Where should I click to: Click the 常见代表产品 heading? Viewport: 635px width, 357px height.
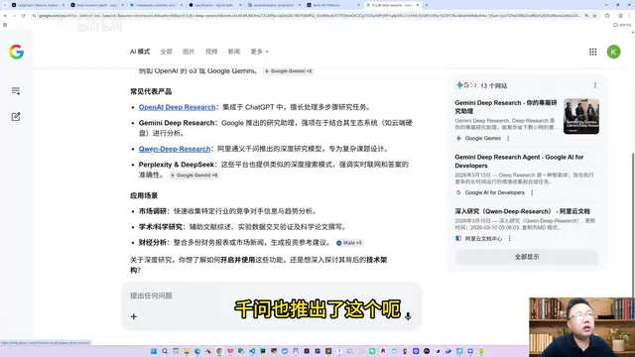point(151,91)
